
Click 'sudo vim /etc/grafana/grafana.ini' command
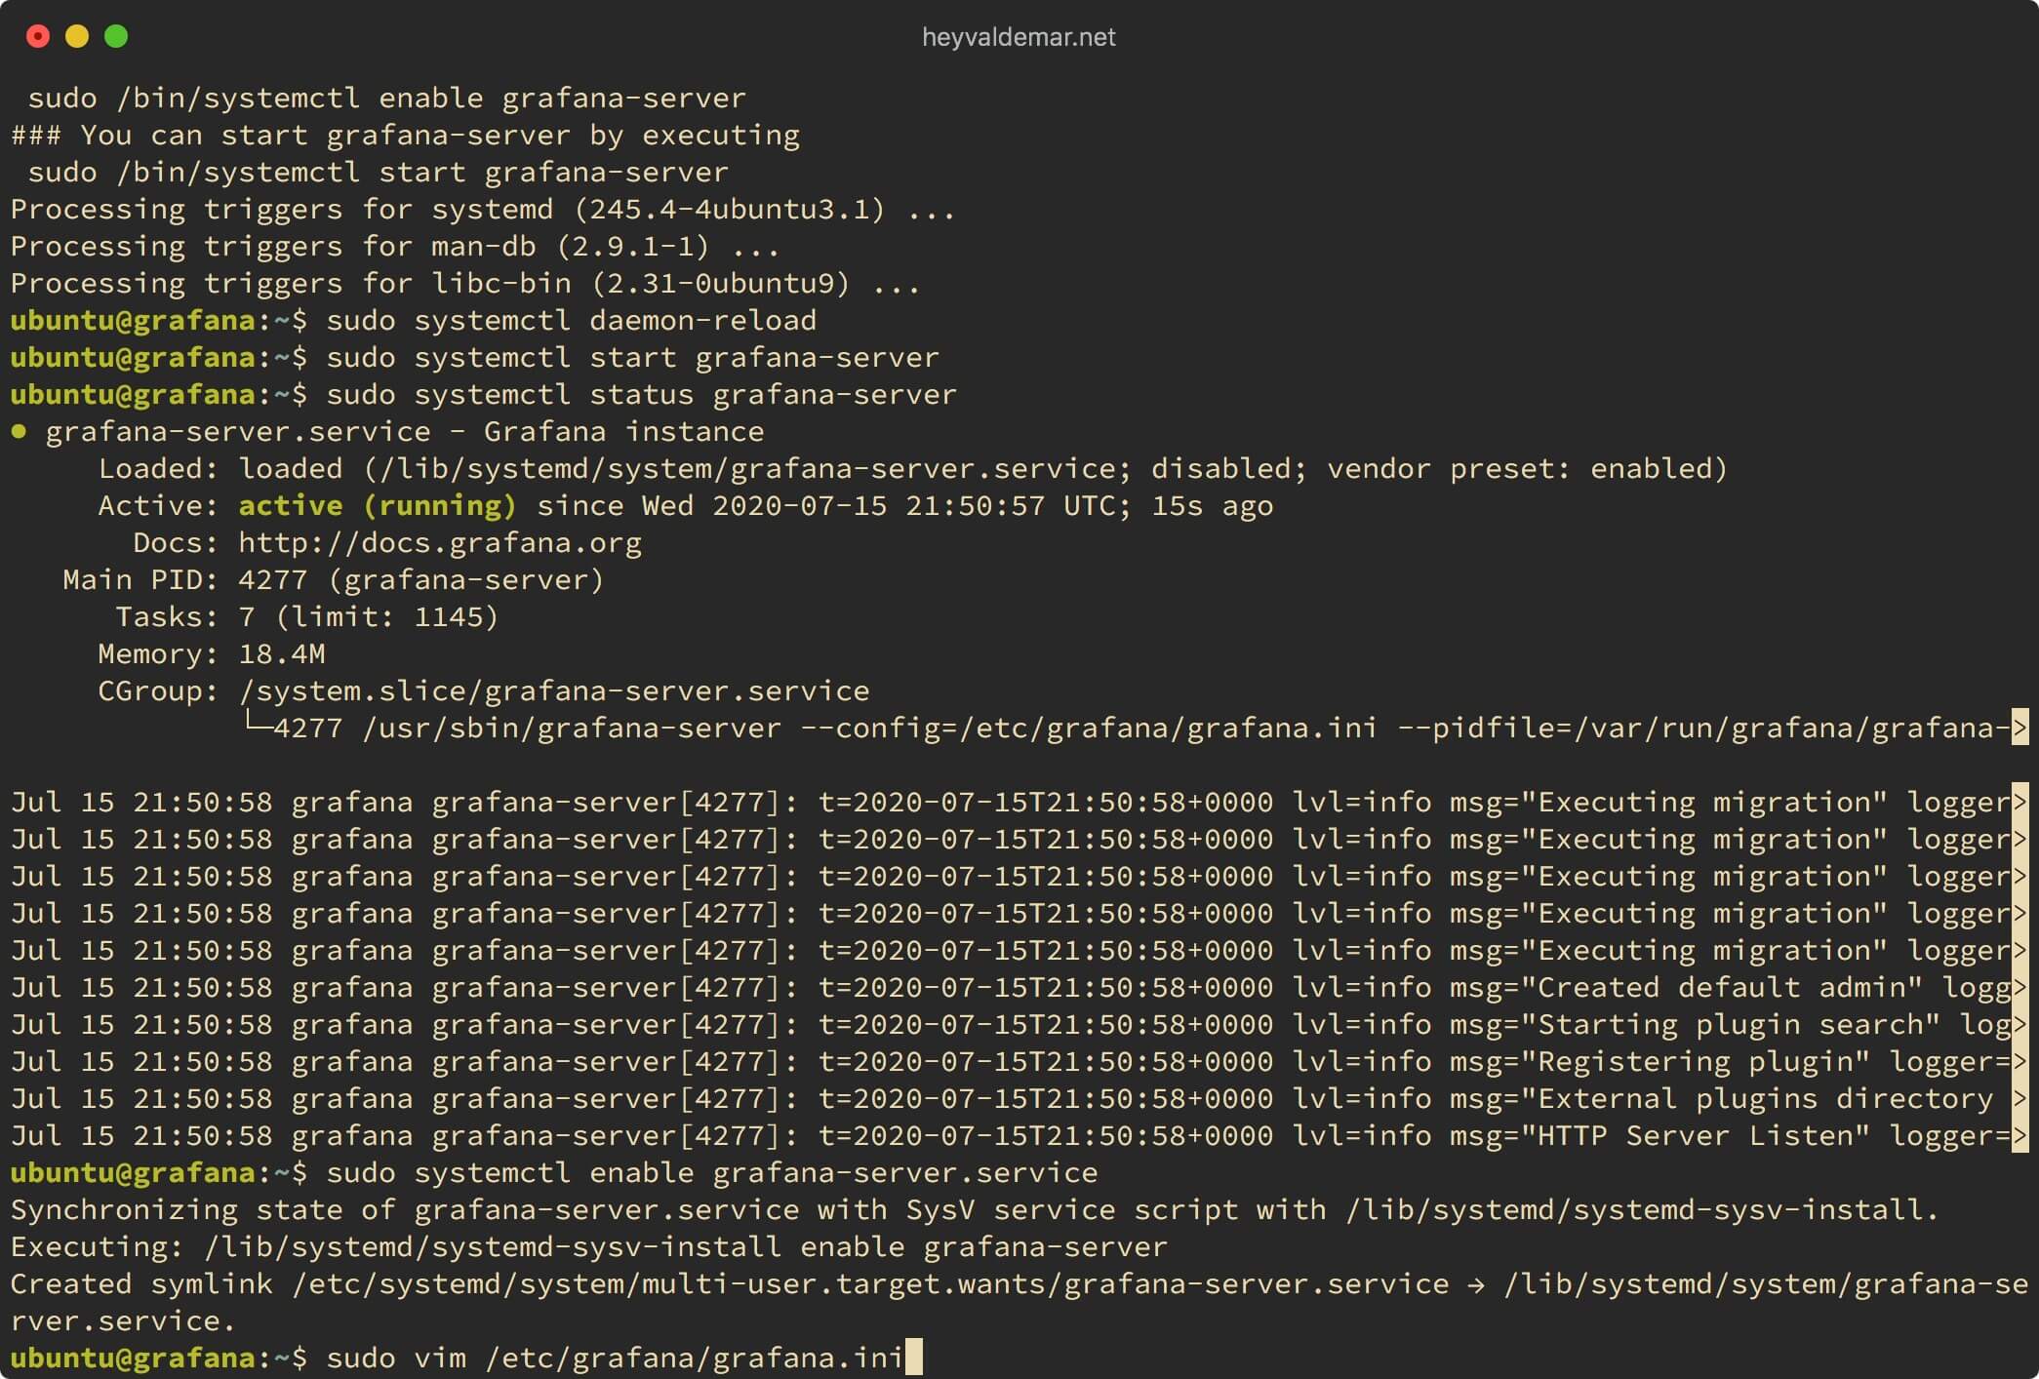pos(616,1358)
